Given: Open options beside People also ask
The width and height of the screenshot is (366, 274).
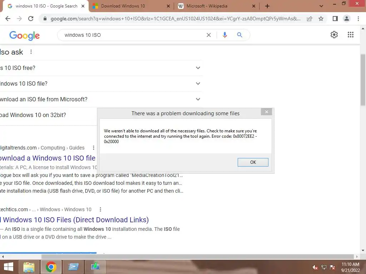Looking at the screenshot, I should tap(31, 52).
